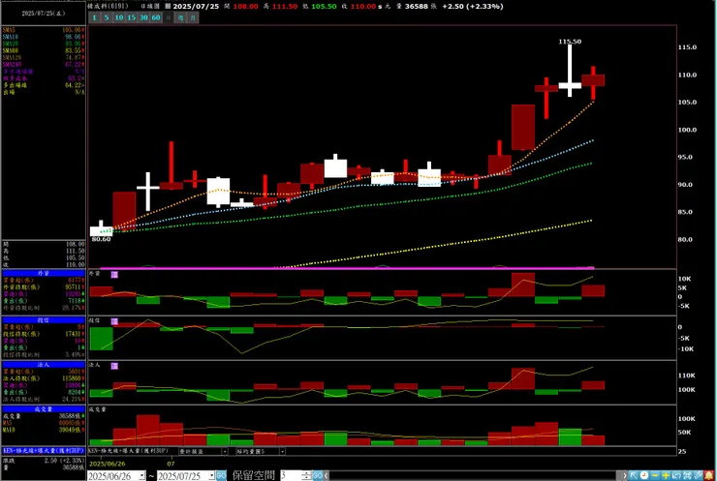717x481 pixels.
Task: Switch to the daily (日) chart button
Action: tap(169, 17)
